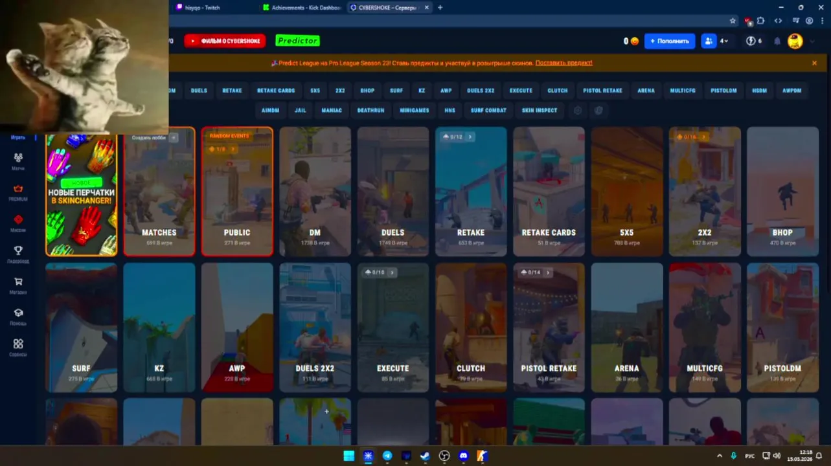Click the first round icon after SKIN INSPECT
This screenshot has height=466, width=831.
point(578,111)
